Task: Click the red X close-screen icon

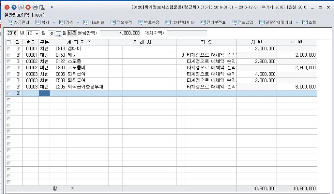Action: pos(28,7)
